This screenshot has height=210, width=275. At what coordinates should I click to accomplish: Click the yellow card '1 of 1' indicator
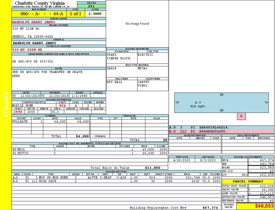tap(75, 14)
